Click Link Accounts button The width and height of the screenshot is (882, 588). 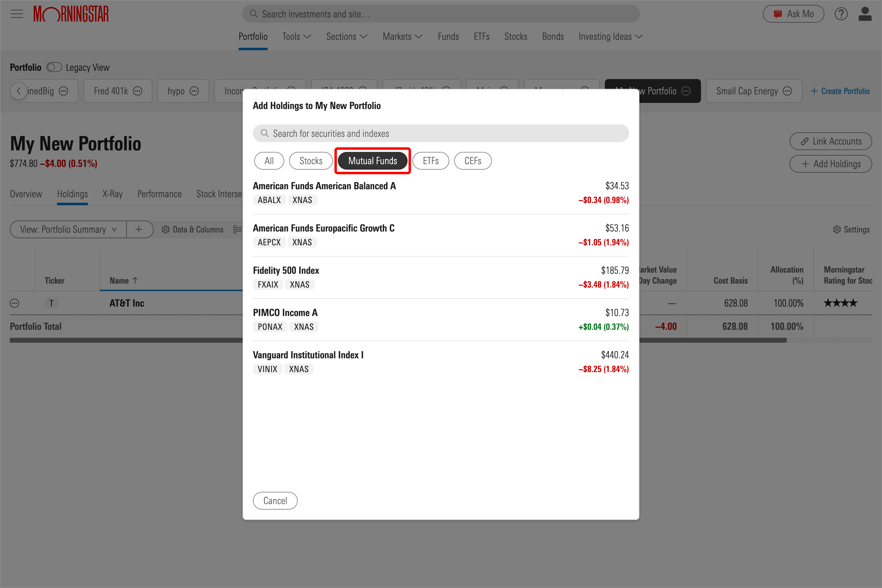[831, 141]
